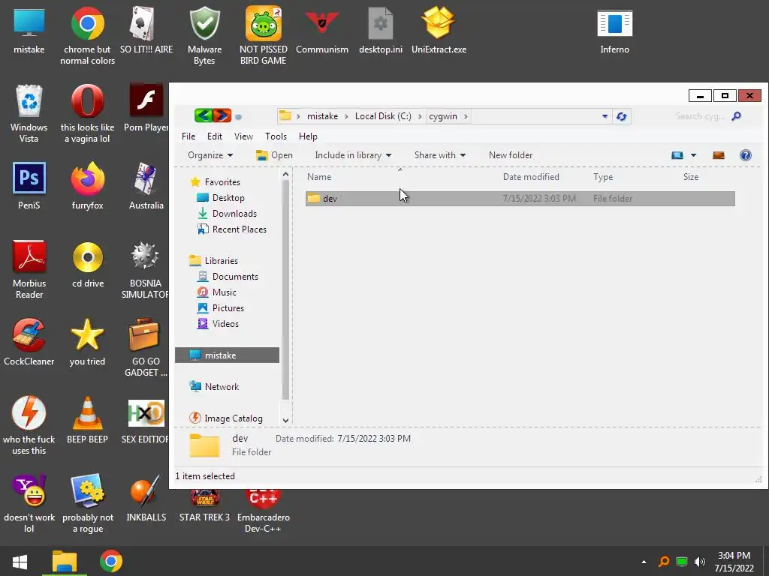Select the furryfox Firefox icon
Viewport: 769px width, 576px height.
pos(87,186)
